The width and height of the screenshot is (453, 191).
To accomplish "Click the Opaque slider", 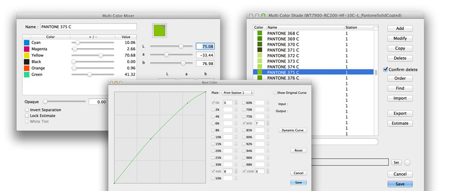I will coord(64,102).
